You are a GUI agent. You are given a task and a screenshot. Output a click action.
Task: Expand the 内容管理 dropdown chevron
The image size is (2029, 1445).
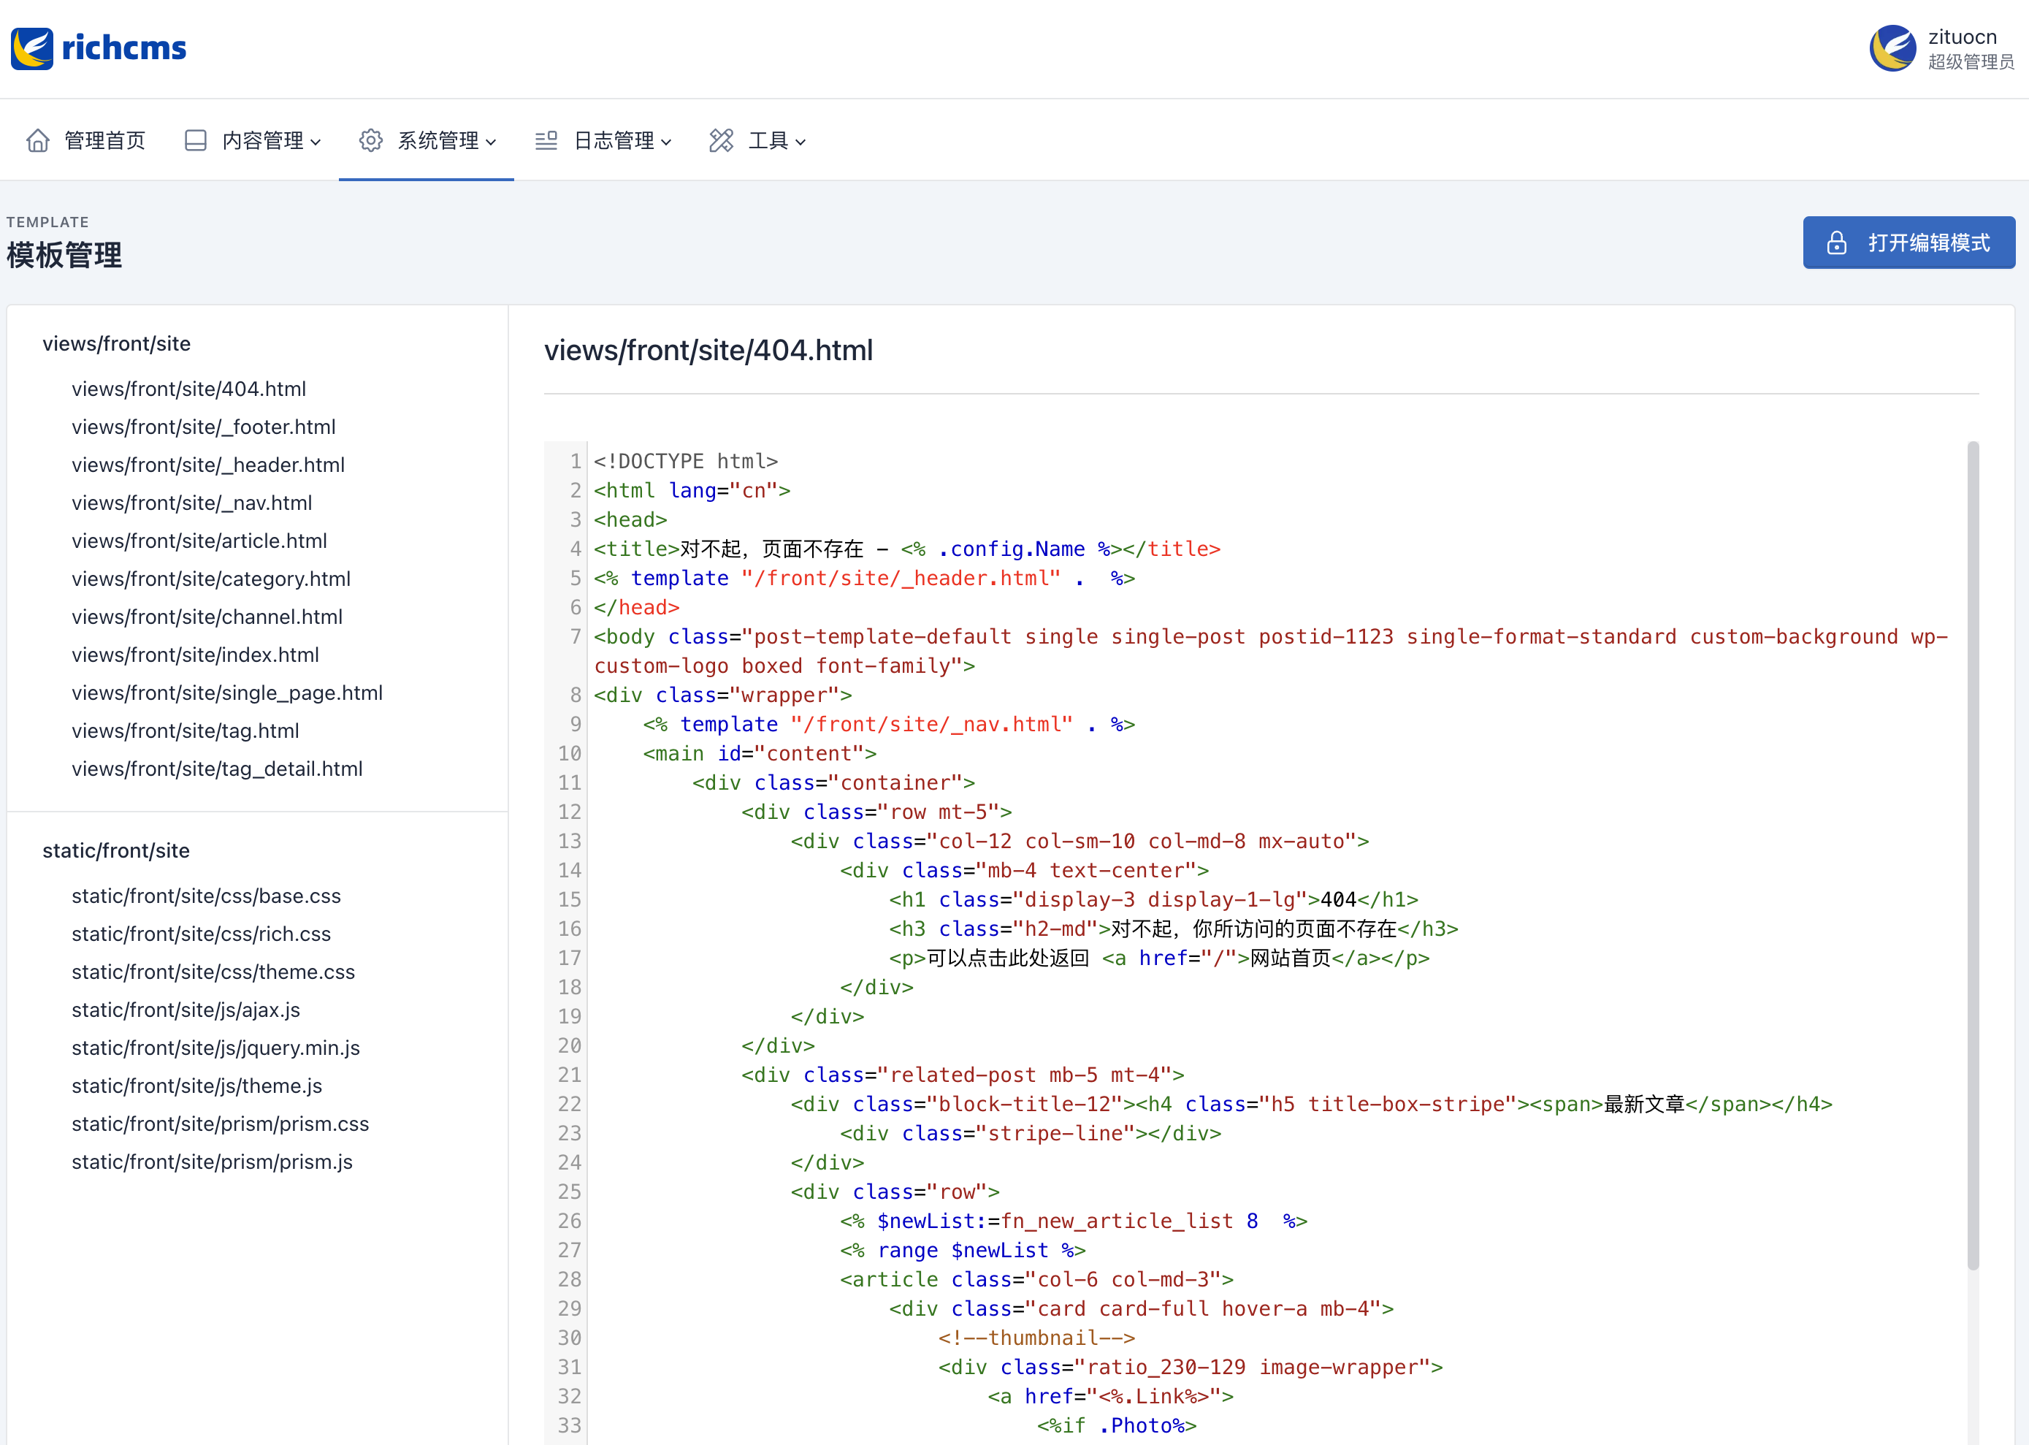(316, 142)
